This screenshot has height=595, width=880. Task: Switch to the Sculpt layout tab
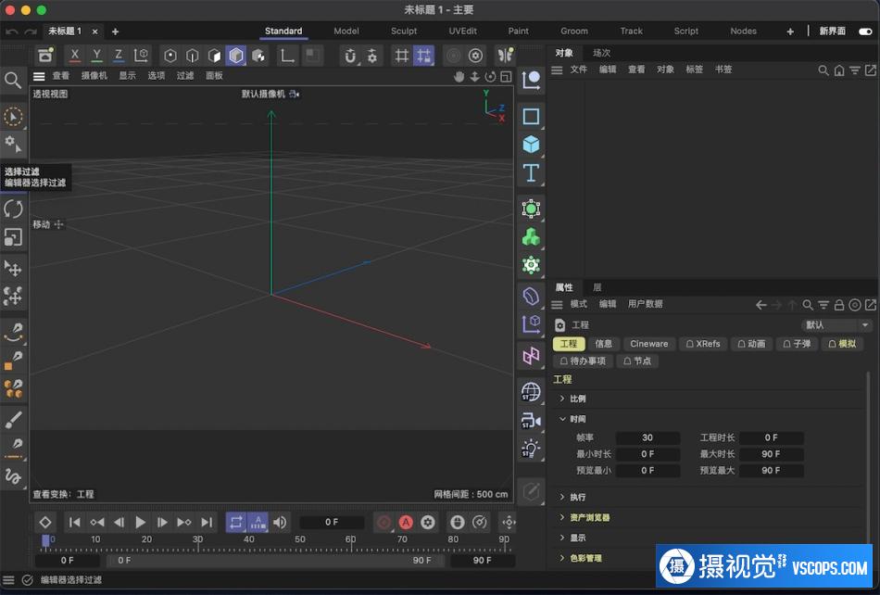click(404, 32)
